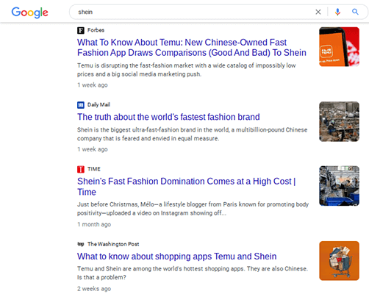Screen dimensions: 369x294
Task: Open the TIME warehouse thumbnail image
Action: point(339,186)
